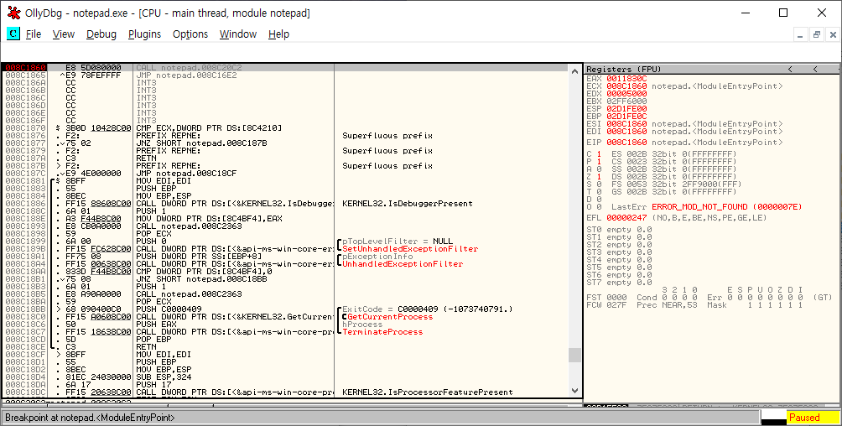Select instruction PUSH C0000409

[169, 309]
